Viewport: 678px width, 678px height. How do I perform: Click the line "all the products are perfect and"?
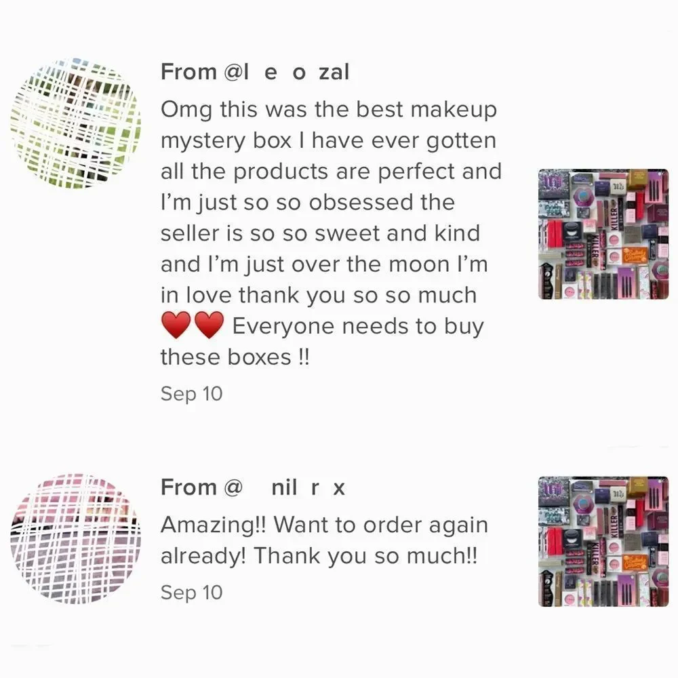pyautogui.click(x=331, y=172)
